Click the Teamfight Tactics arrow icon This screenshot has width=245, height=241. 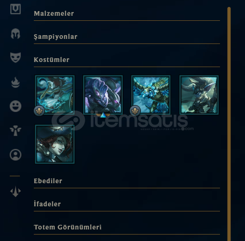pyautogui.click(x=15, y=192)
